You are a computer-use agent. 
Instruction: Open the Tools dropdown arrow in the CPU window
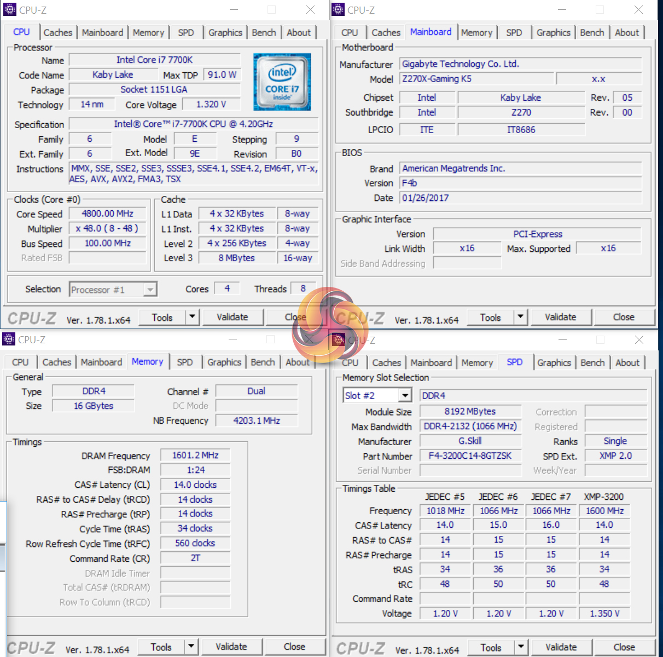[192, 316]
